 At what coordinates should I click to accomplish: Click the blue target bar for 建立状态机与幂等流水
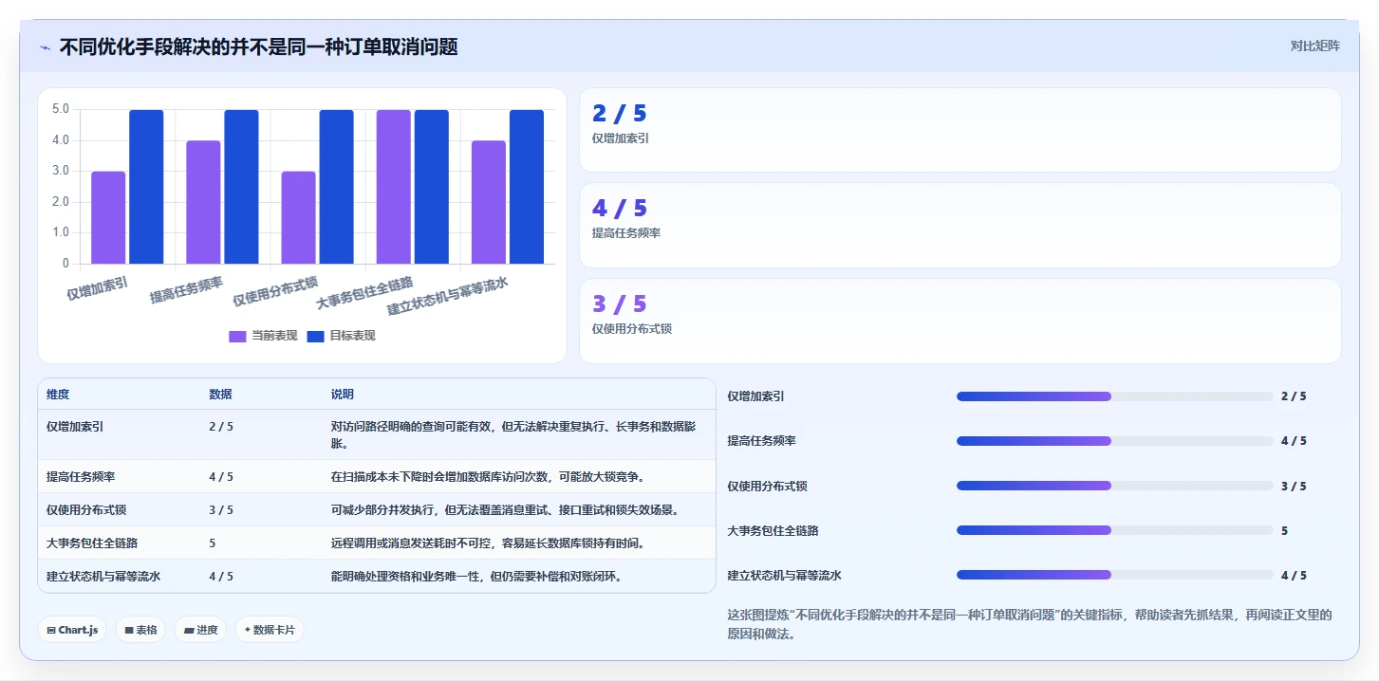pyautogui.click(x=527, y=187)
